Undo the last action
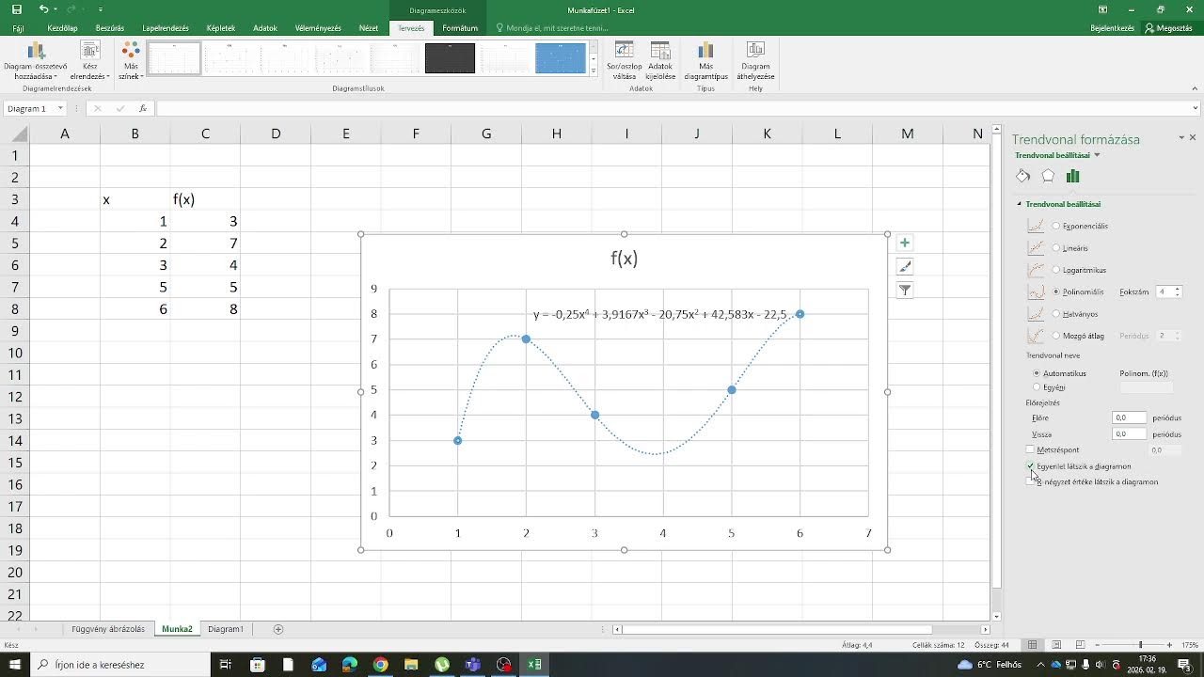The height and width of the screenshot is (677, 1204). pos(43,9)
